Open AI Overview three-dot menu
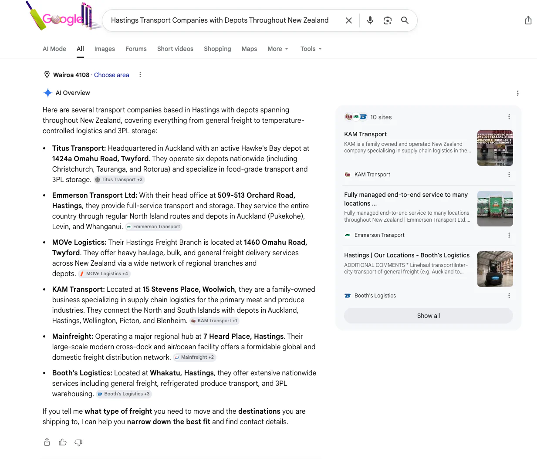537x459 pixels. (x=517, y=93)
